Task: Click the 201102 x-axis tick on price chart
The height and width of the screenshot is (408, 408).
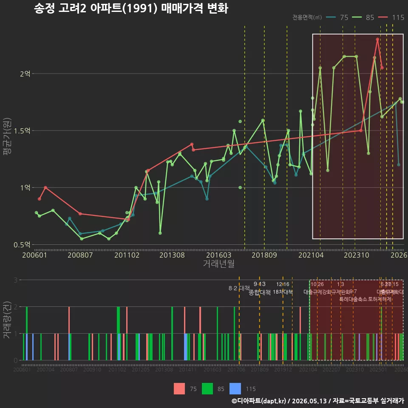Action: [127, 255]
